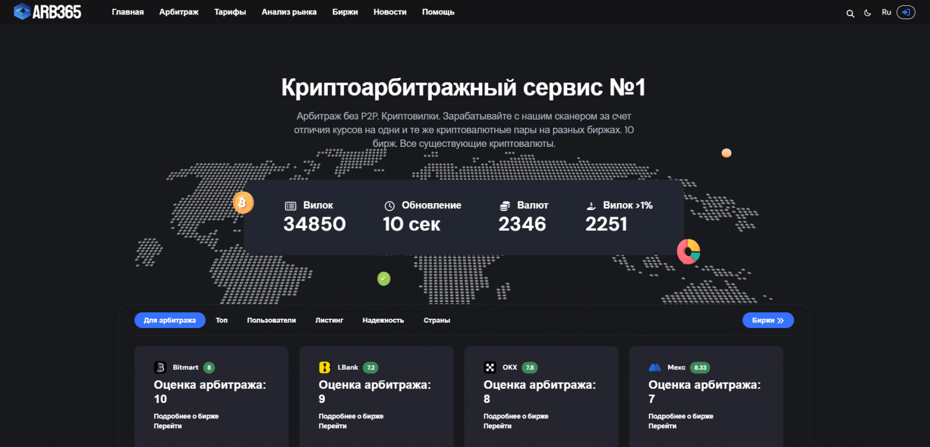
Task: Click Перейти link on Bitmart card
Action: pos(168,426)
